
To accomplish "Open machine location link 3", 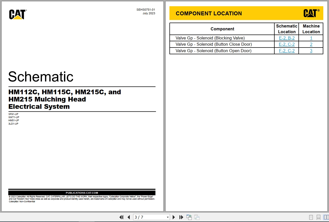I will tap(311, 51).
